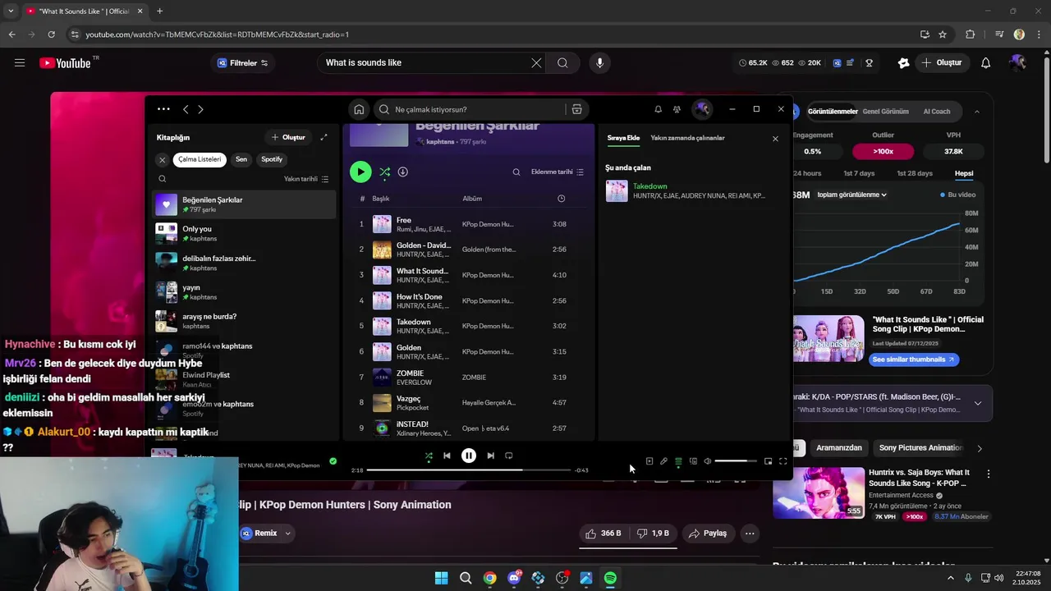
Task: Skip to previous track in Spotify
Action: pyautogui.click(x=447, y=456)
